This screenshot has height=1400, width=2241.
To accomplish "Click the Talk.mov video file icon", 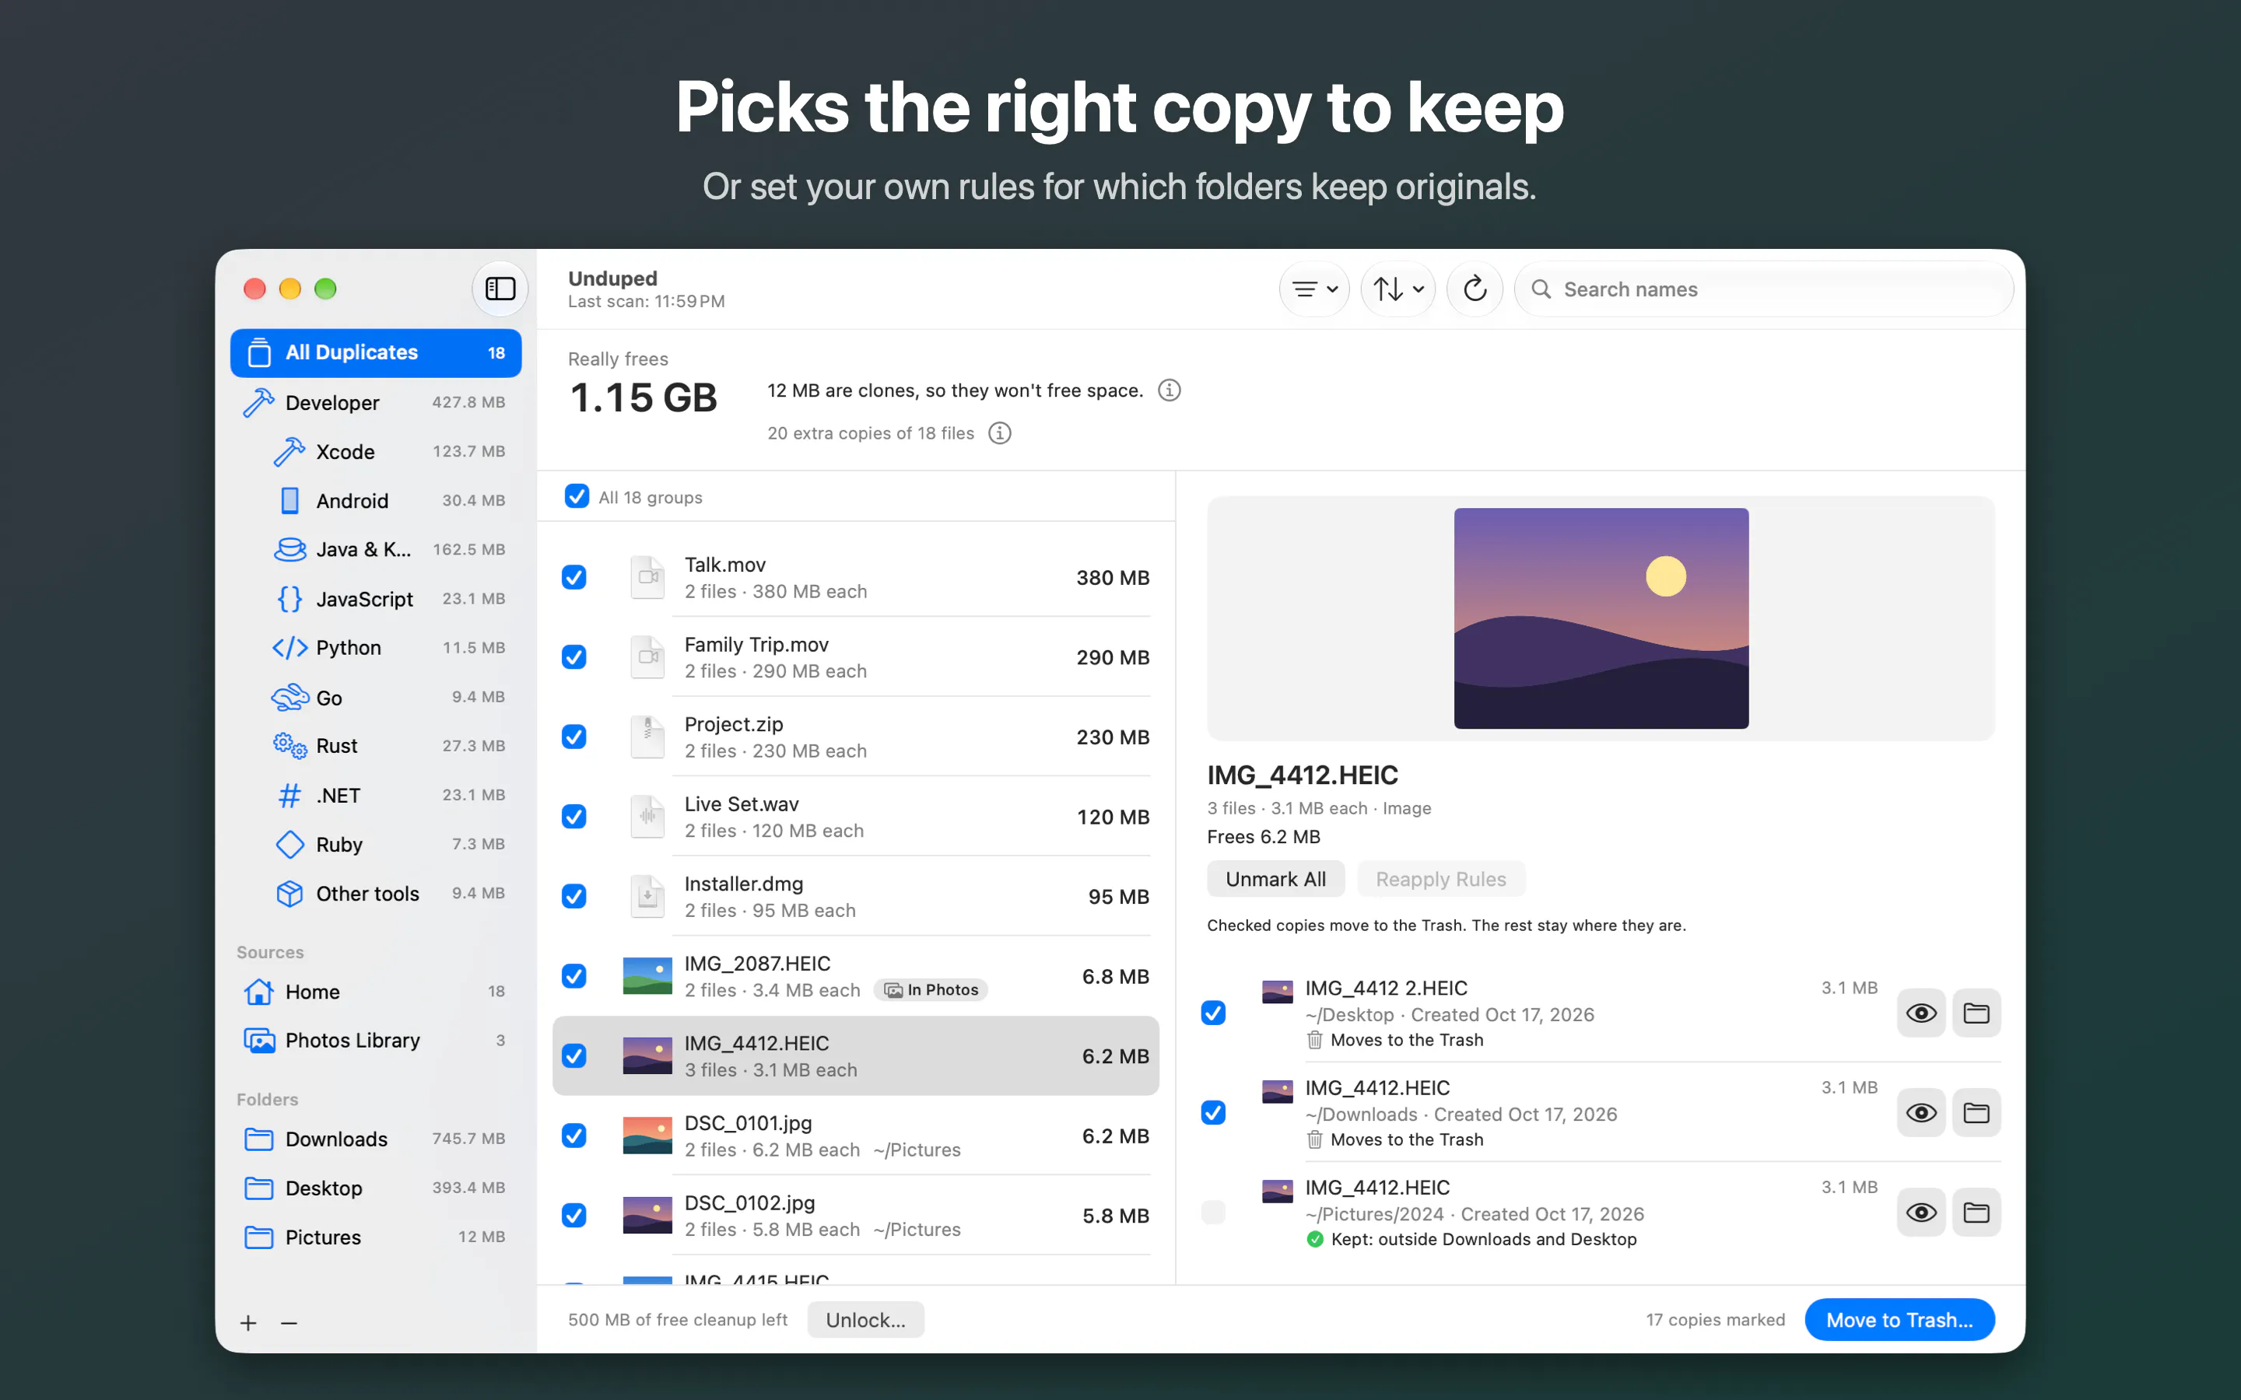I will coord(647,578).
